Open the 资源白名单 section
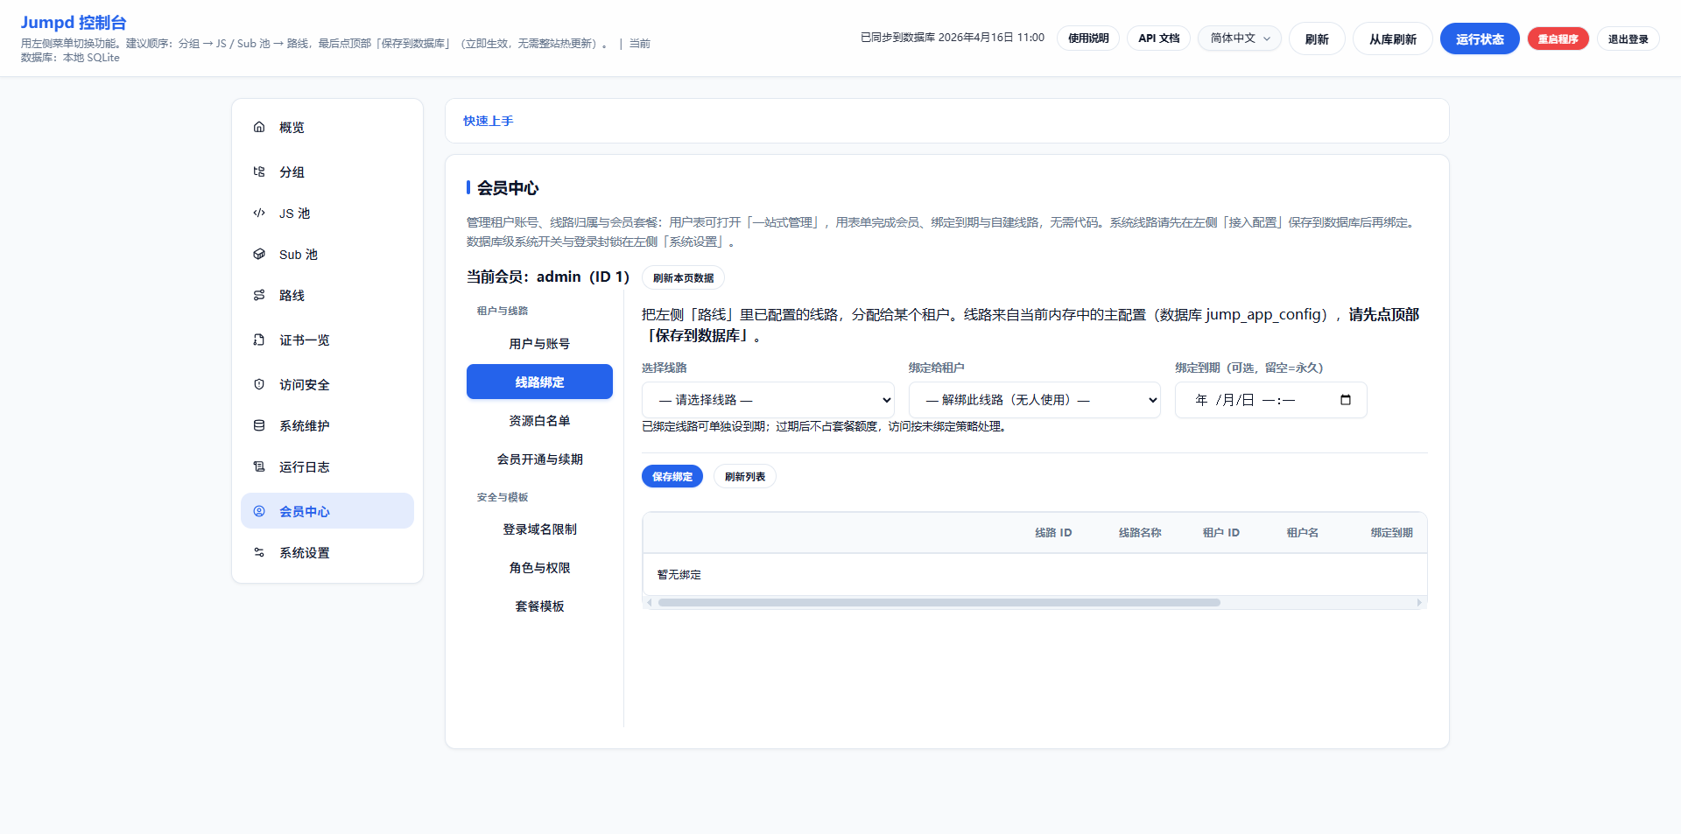Image resolution: width=1681 pixels, height=834 pixels. point(539,421)
